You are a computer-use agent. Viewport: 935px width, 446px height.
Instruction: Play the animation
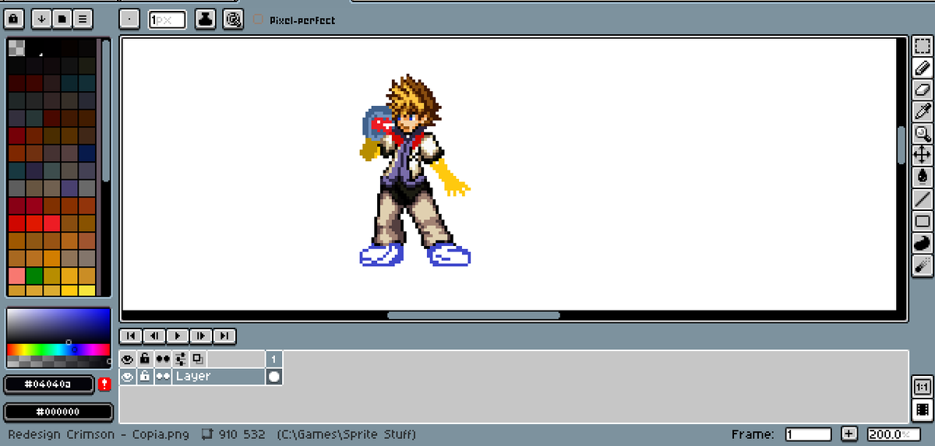click(x=178, y=335)
